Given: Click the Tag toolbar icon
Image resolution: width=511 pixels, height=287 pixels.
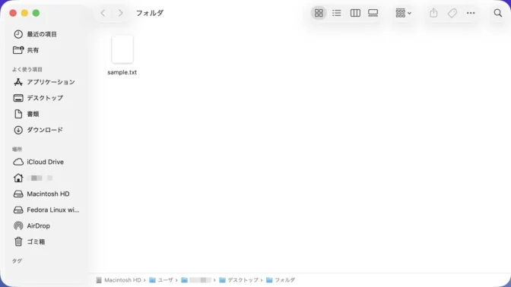Looking at the screenshot, I should click(x=452, y=13).
